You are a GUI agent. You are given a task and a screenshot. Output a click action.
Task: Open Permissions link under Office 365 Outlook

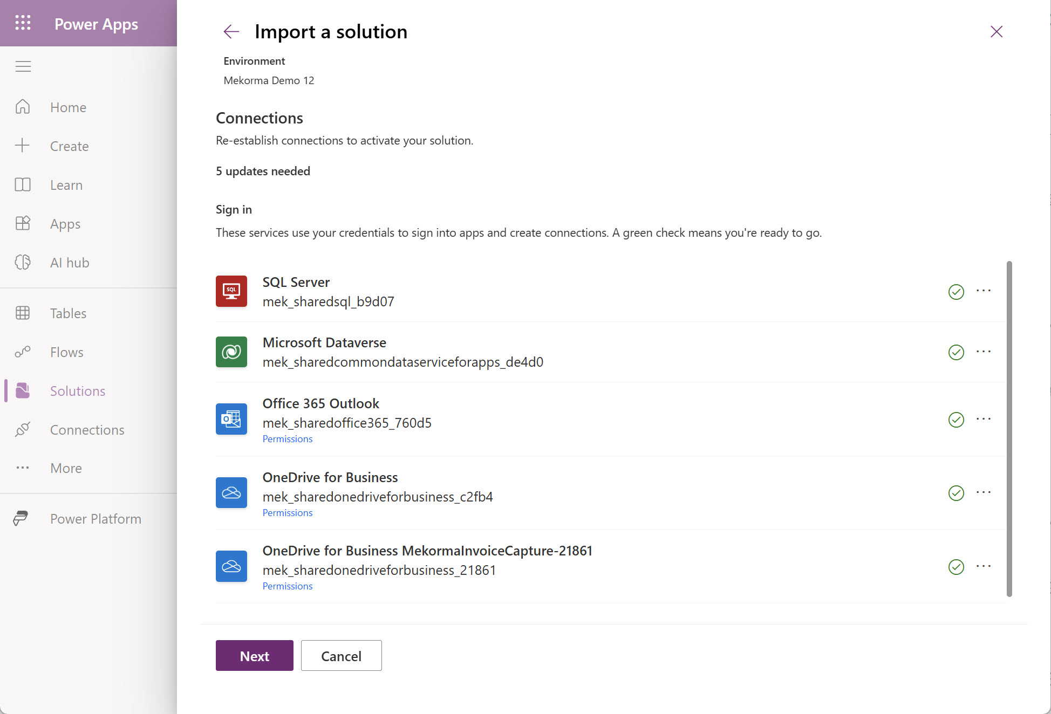(x=288, y=439)
